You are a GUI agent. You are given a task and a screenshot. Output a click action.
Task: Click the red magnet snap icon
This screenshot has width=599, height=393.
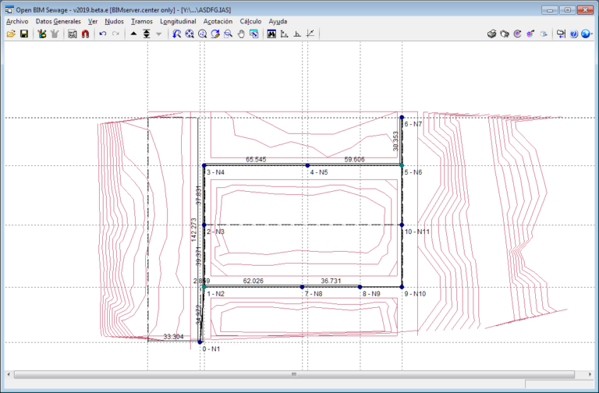click(x=85, y=34)
